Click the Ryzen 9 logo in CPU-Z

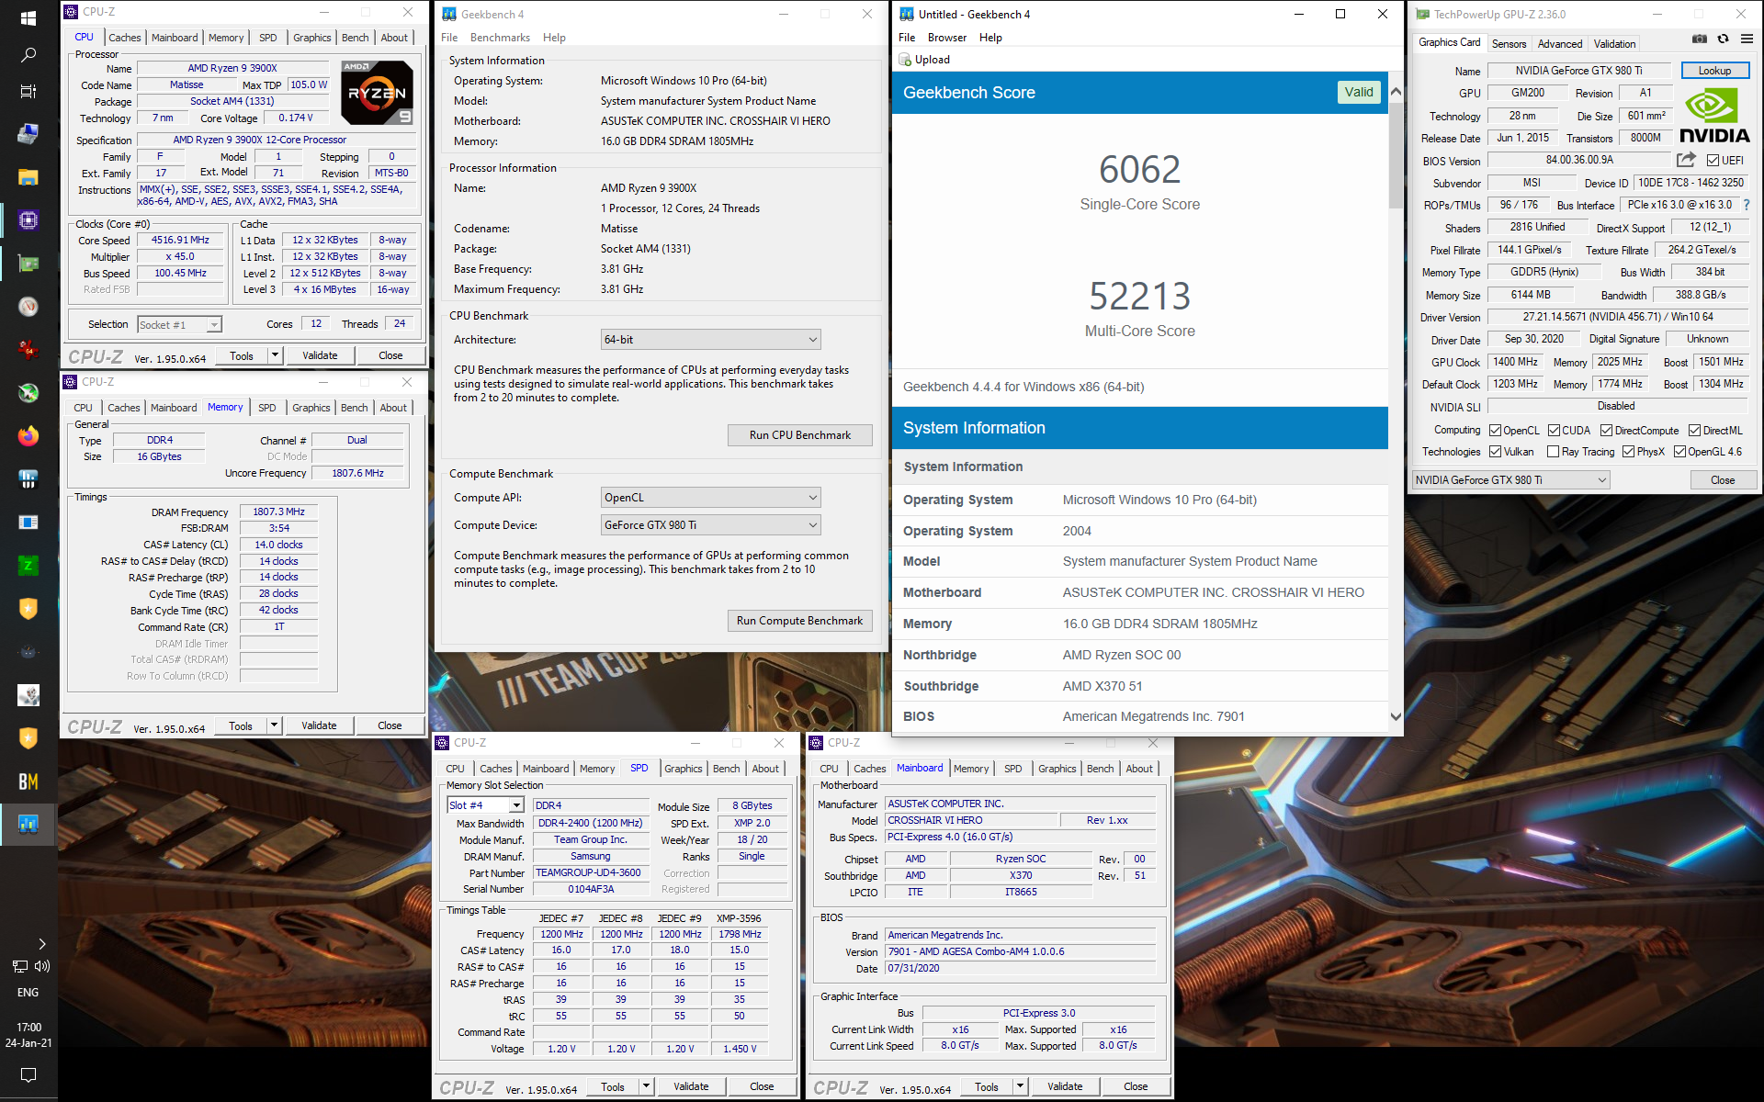click(377, 92)
